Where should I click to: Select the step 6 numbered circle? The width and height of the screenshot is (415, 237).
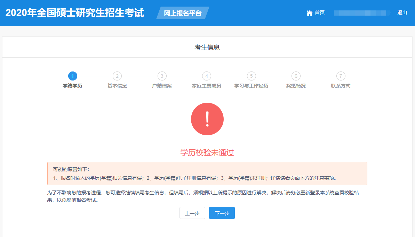[x=296, y=76]
